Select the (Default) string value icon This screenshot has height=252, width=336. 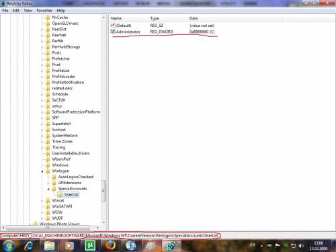coord(113,26)
